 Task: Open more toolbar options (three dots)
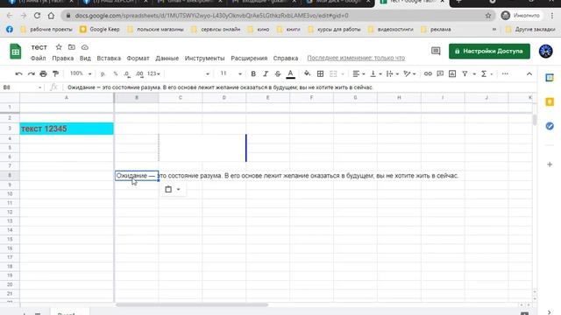(x=505, y=73)
